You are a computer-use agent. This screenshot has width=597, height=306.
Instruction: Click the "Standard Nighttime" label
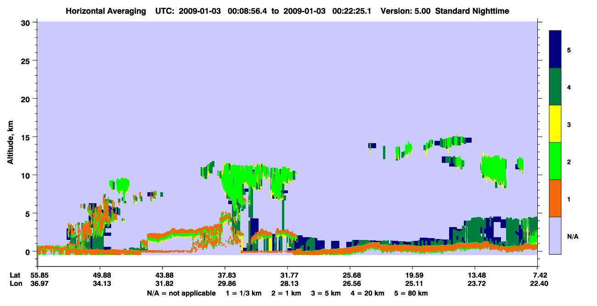pyautogui.click(x=472, y=11)
